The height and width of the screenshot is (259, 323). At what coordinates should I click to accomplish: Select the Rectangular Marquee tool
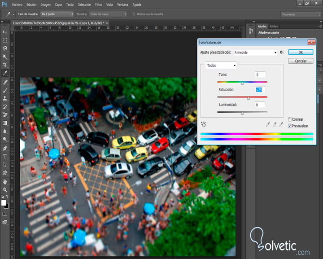[x=5, y=40]
